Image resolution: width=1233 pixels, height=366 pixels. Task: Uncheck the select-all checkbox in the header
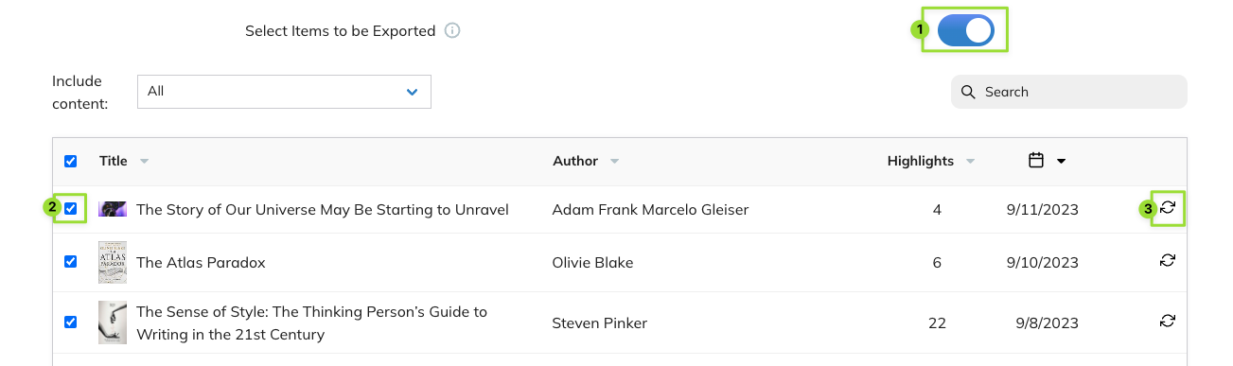(70, 161)
